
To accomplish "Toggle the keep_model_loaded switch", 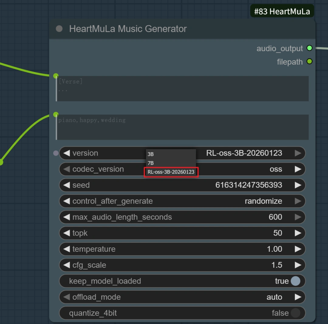I will coord(295,281).
